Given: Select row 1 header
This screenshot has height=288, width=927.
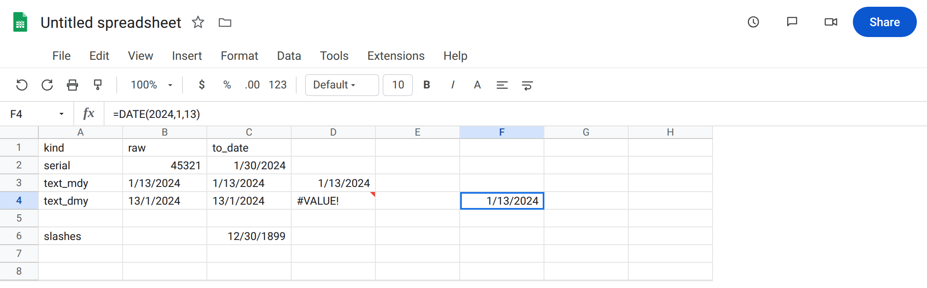Looking at the screenshot, I should point(19,147).
